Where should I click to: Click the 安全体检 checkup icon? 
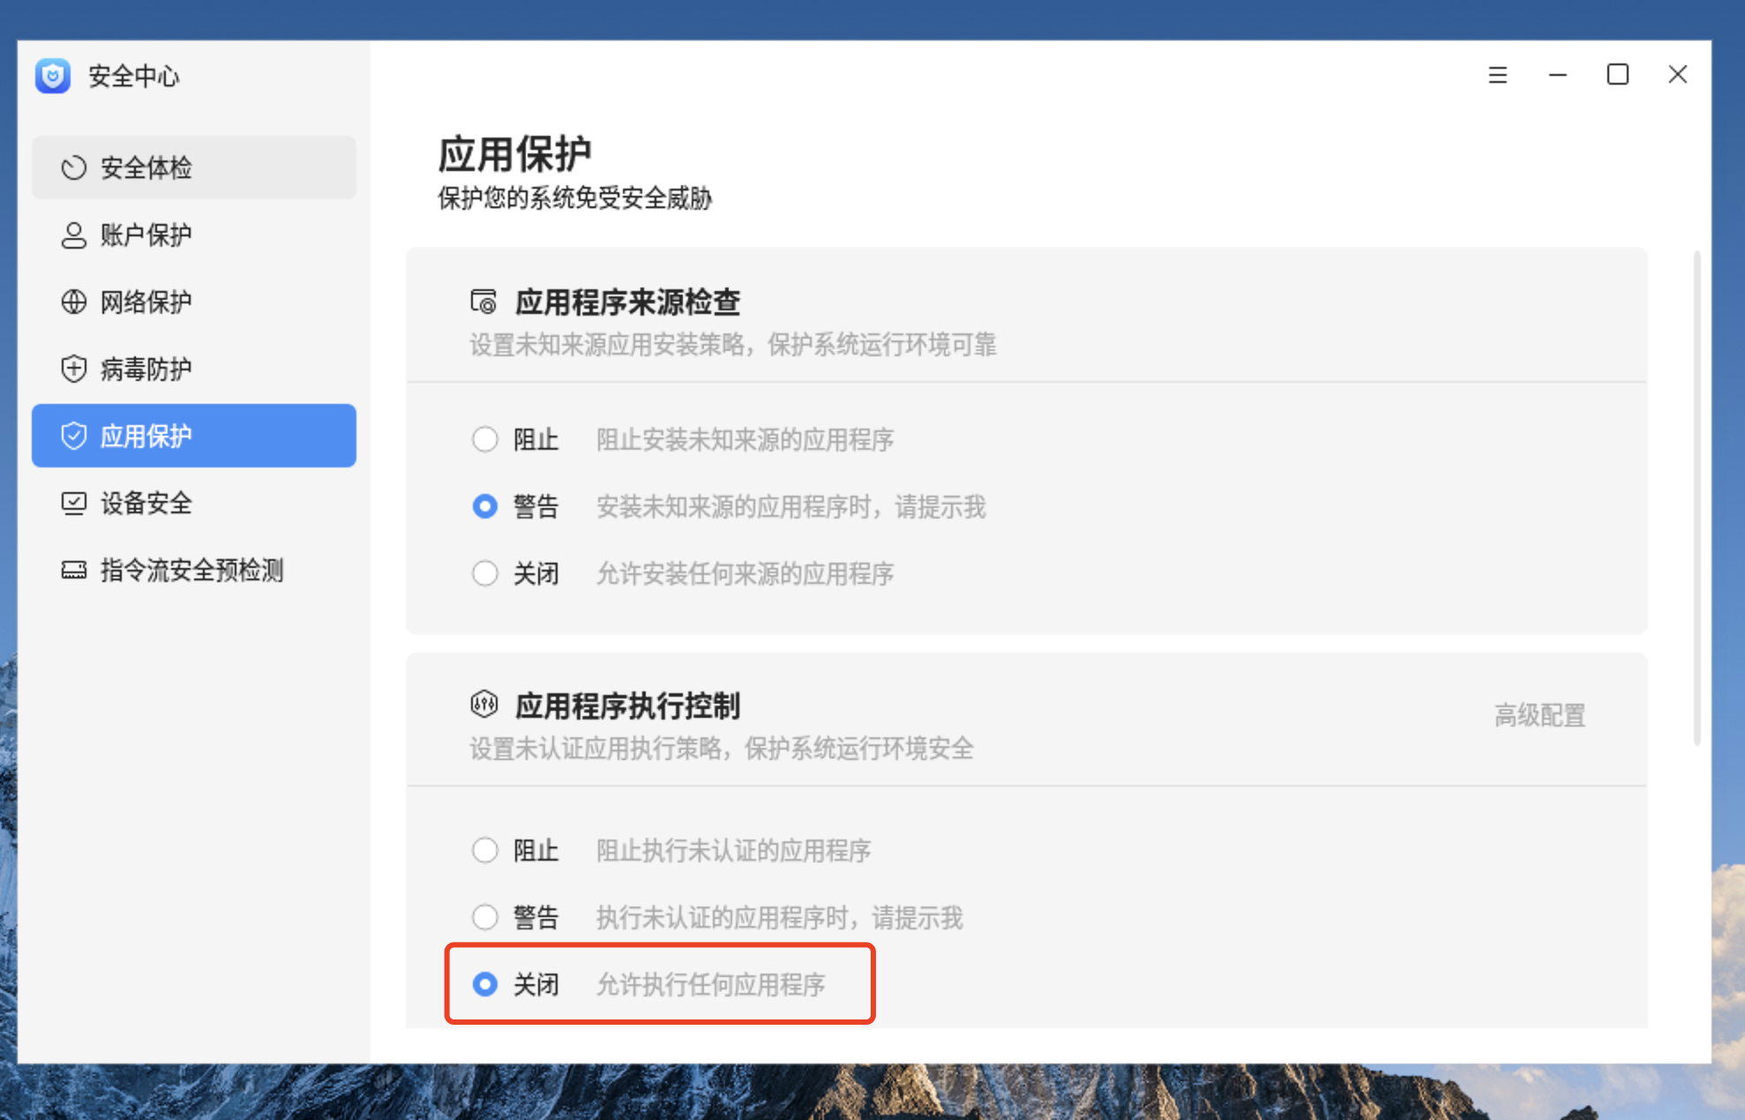tap(73, 168)
